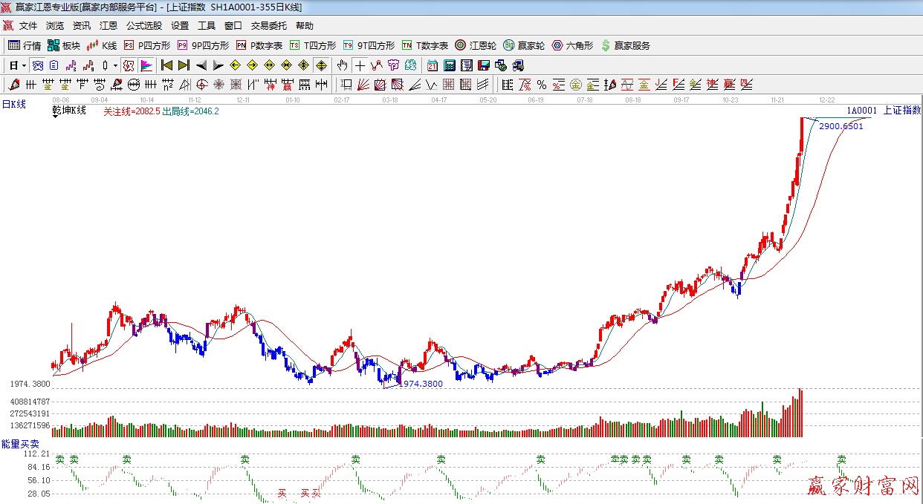Jump to first bar with skip-to-start arrow
The image size is (923, 504).
tap(166, 65)
